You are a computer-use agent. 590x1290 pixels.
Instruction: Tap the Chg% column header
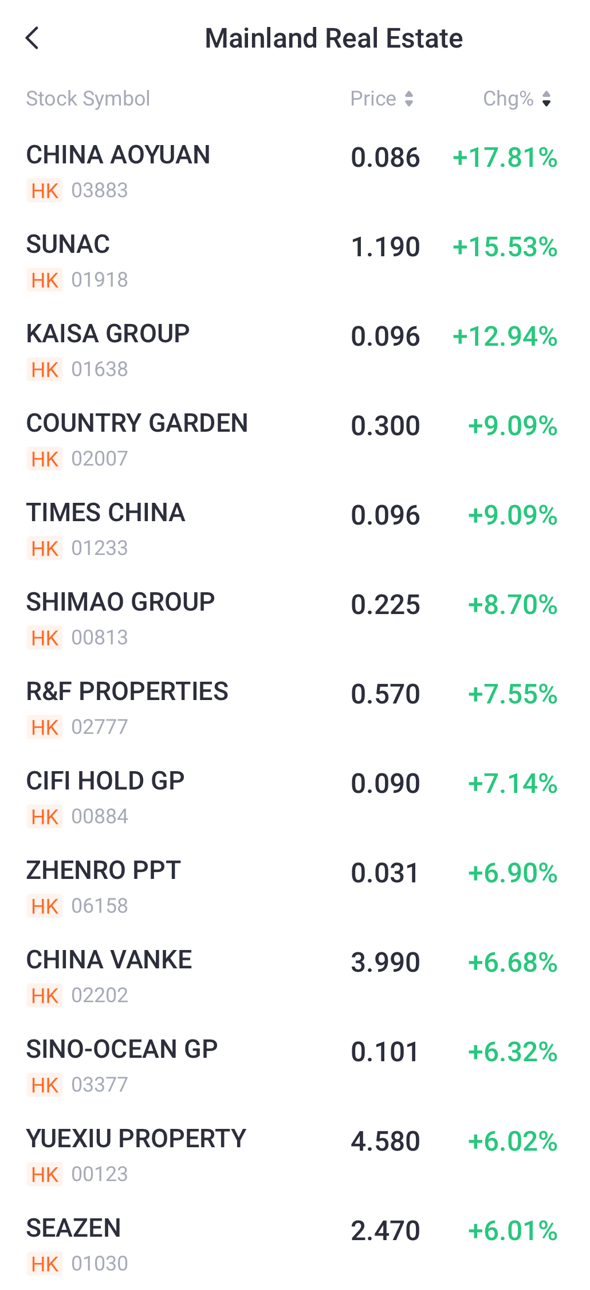[x=508, y=99]
